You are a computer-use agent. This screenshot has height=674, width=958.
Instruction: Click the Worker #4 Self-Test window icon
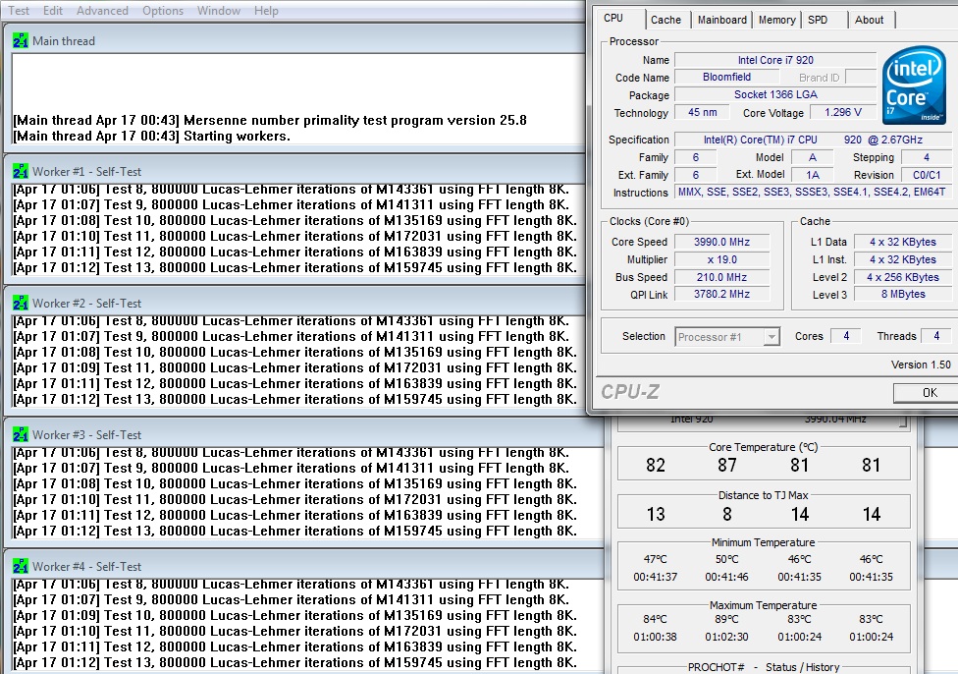pos(21,566)
